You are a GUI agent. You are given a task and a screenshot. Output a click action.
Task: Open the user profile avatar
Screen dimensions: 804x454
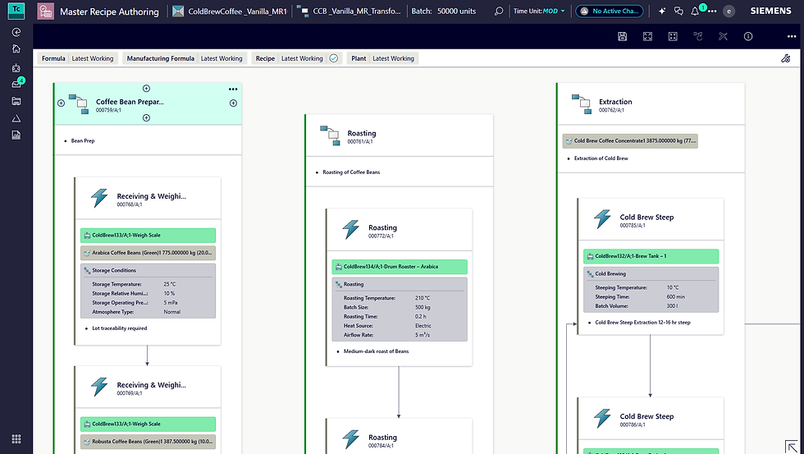coord(729,11)
